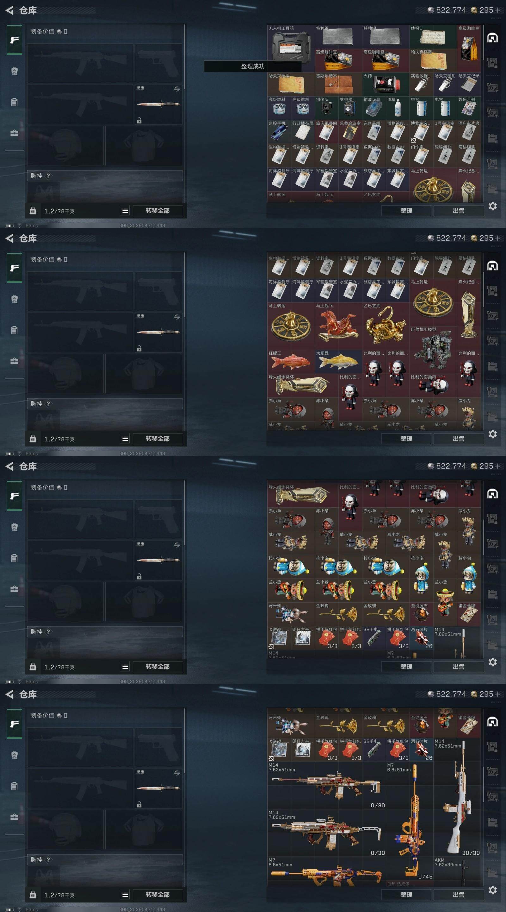This screenshot has height=912, width=506.
Task: Select the 哈夫克密钥 USB key
Action: [x=445, y=84]
